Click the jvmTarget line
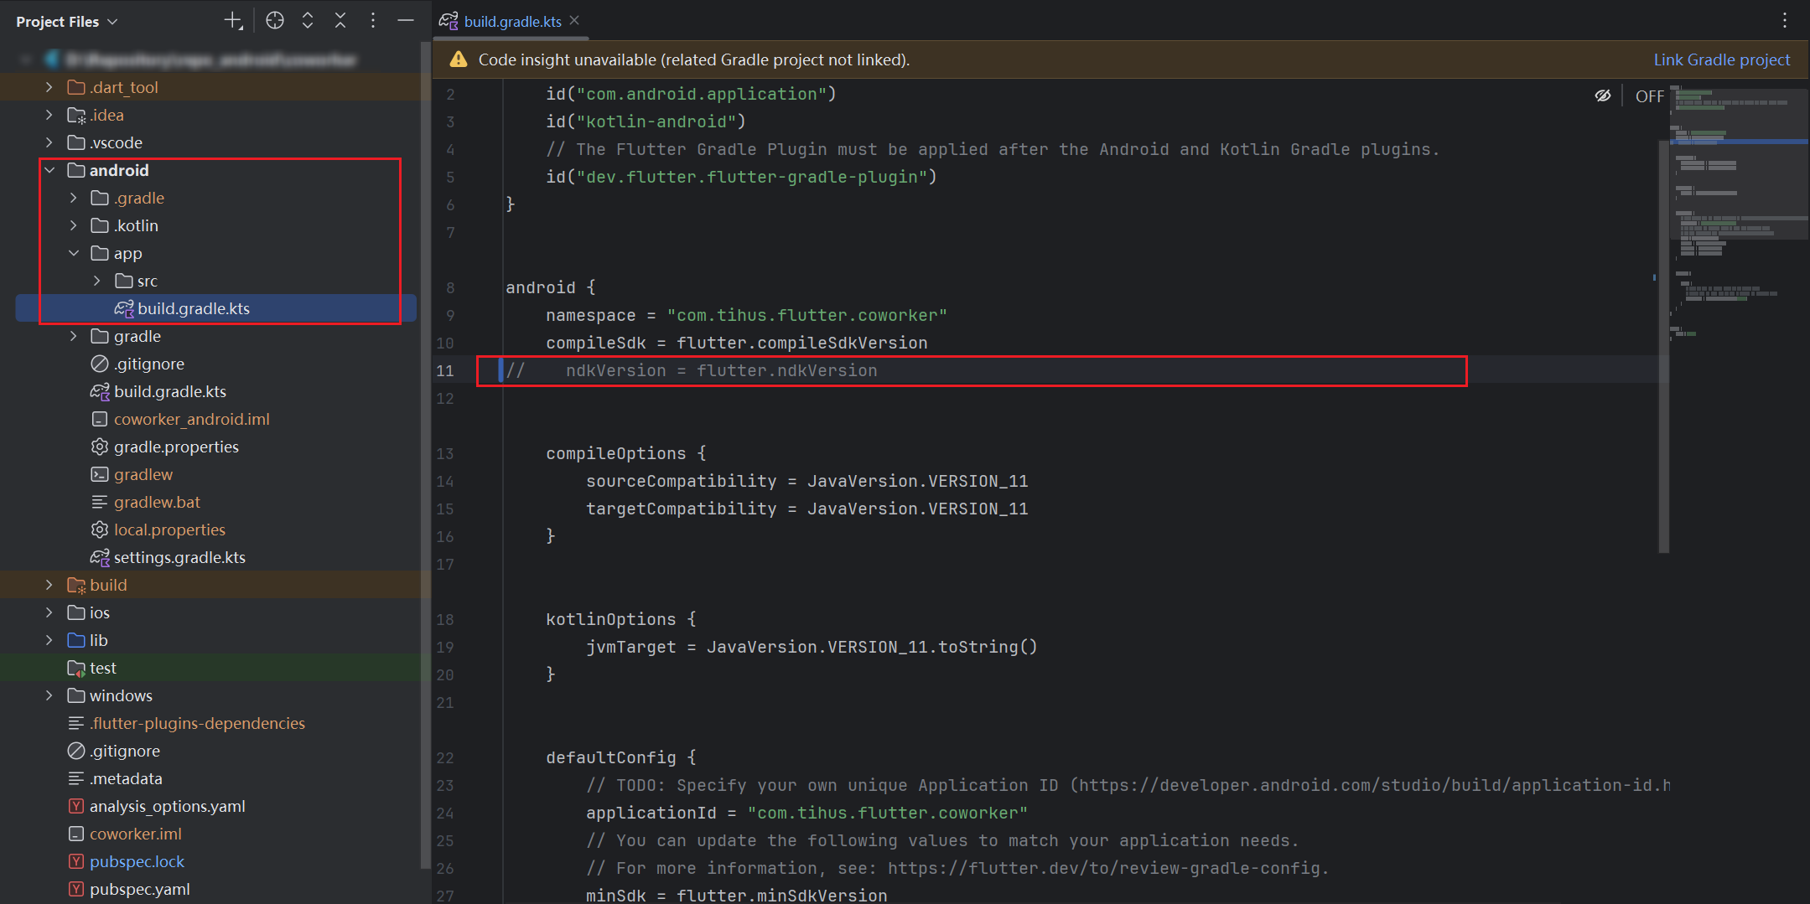The height and width of the screenshot is (904, 1810). click(x=812, y=647)
